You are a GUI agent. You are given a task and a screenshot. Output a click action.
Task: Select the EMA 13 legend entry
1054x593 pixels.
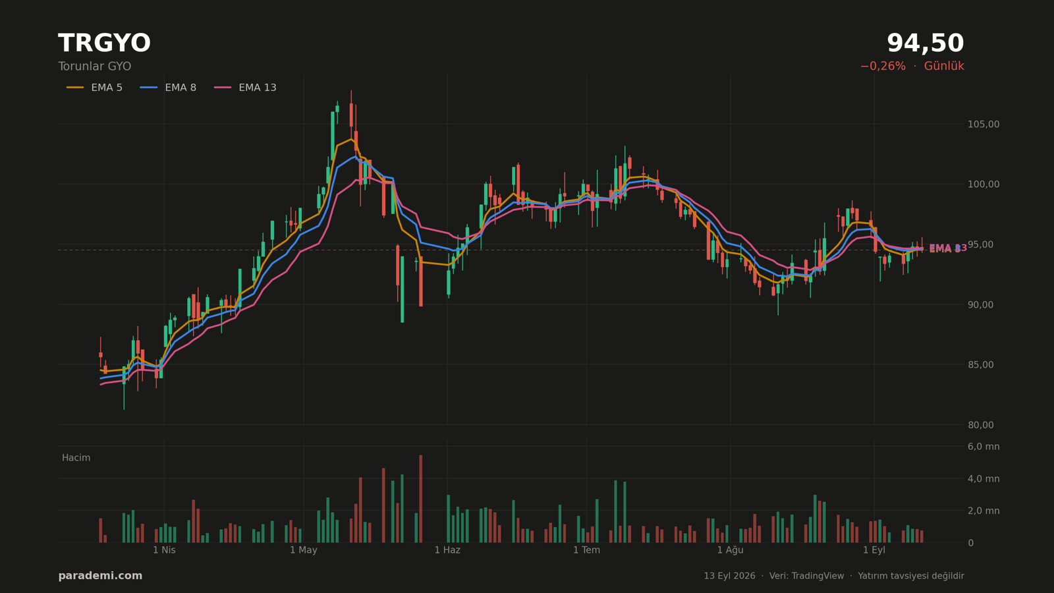tap(245, 88)
